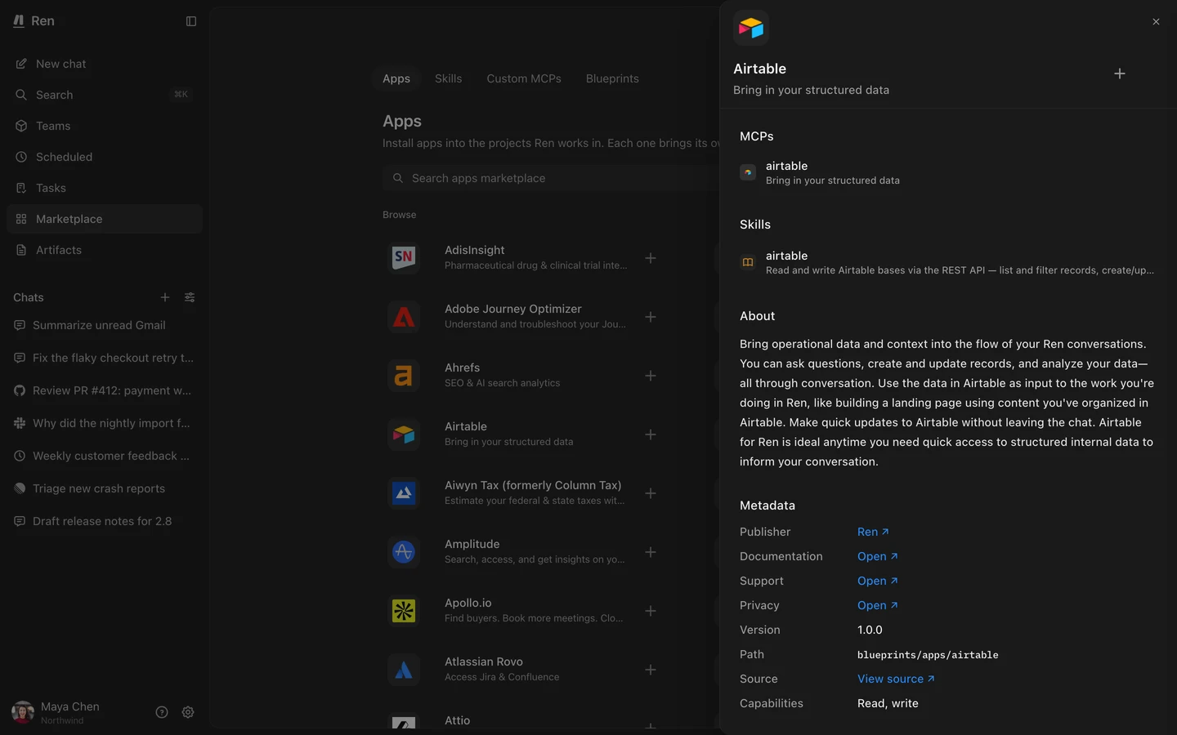This screenshot has width=1177, height=735.
Task: Click the Airtable logo in detail panel
Action: pyautogui.click(x=751, y=28)
